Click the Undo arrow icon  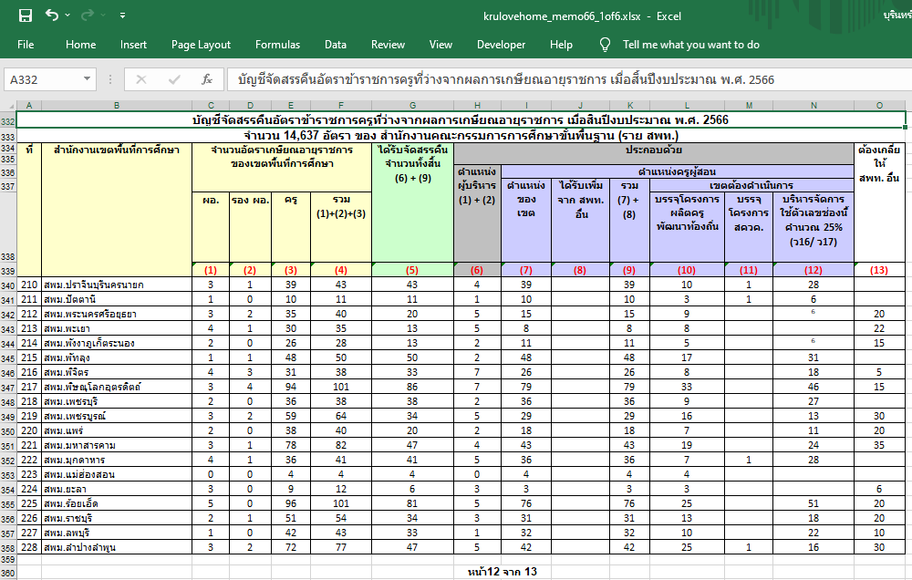pos(51,16)
